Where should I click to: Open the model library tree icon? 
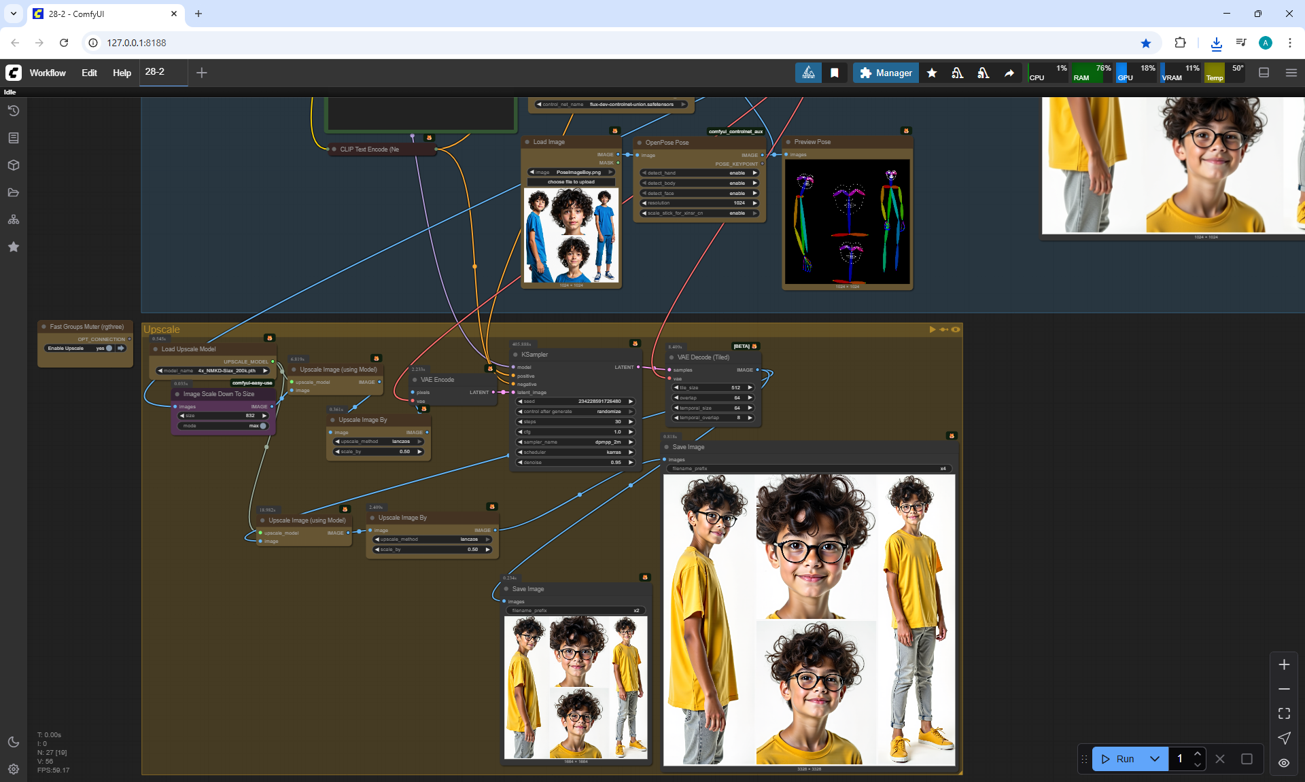[13, 219]
